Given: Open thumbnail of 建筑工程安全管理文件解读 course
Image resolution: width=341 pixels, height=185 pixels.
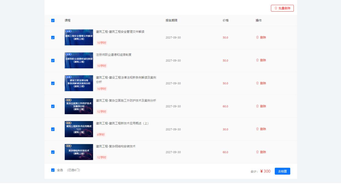Looking at the screenshot, I should tap(79, 37).
